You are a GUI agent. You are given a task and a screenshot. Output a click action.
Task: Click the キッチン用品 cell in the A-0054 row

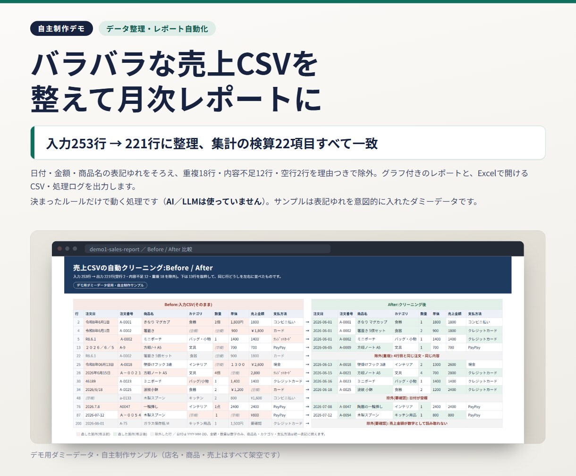406,415
